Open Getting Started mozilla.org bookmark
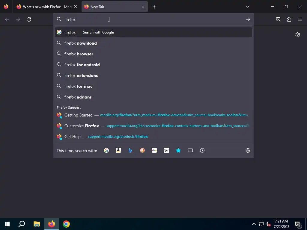Viewport: 307px width, 230px height. click(x=153, y=115)
